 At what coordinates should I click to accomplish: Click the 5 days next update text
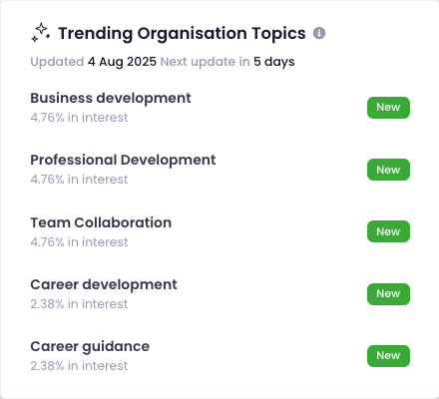click(x=274, y=62)
